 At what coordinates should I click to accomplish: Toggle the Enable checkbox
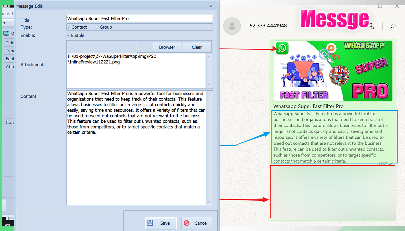[68, 35]
